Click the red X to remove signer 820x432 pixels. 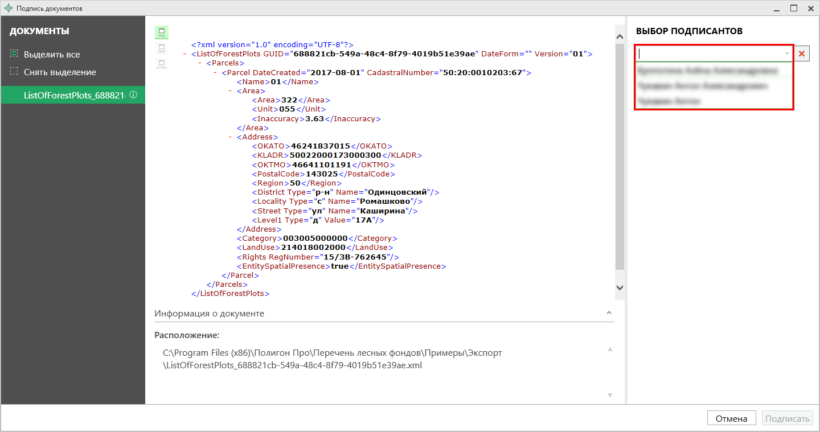point(802,54)
